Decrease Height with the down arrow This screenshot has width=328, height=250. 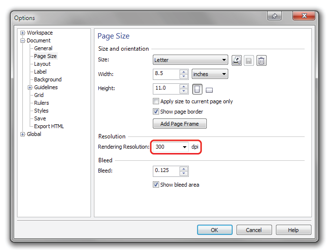point(183,91)
